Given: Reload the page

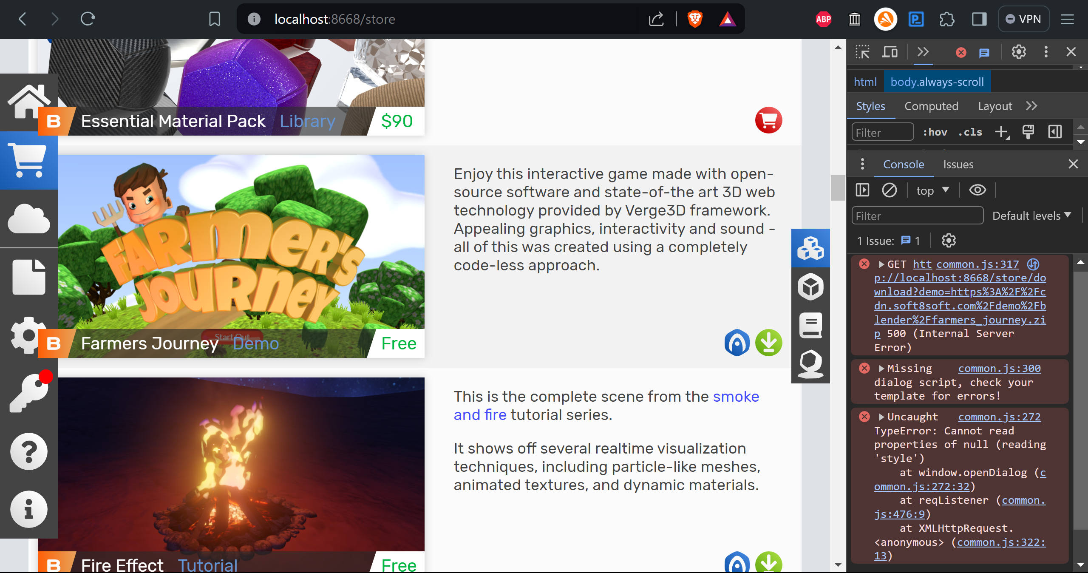Looking at the screenshot, I should tap(88, 19).
